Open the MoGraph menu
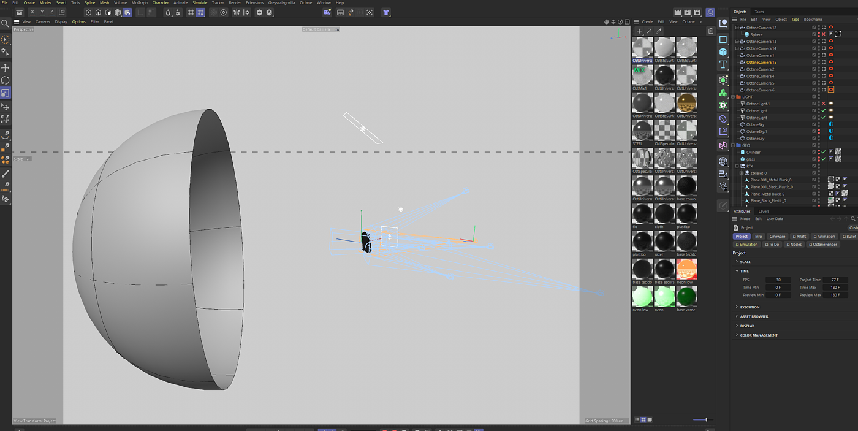Screen dimensions: 858x431 [139, 3]
